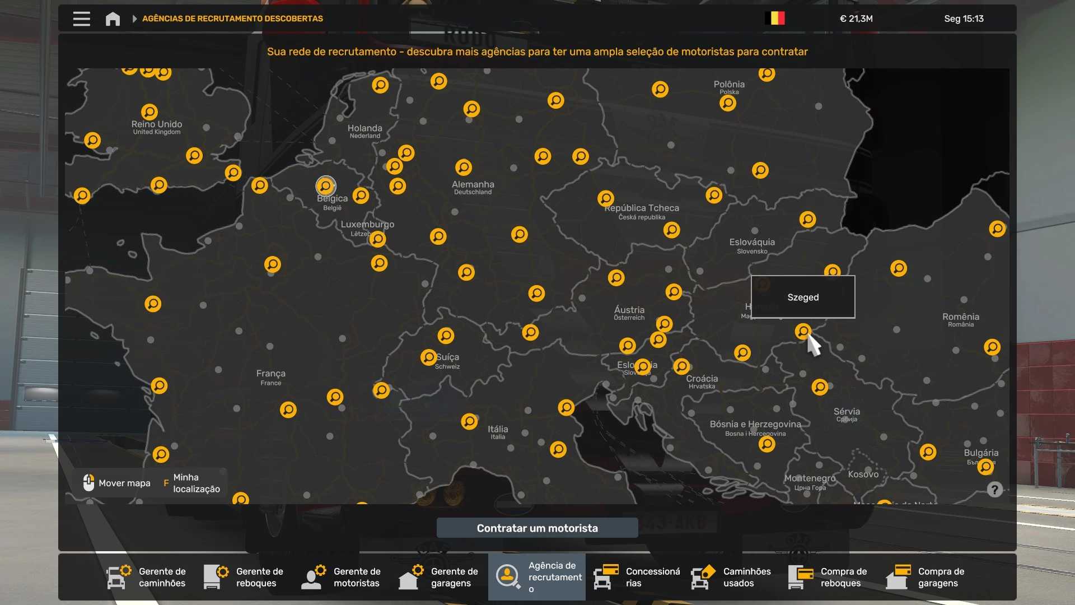
Task: Open Compra de garagens tab
Action: pyautogui.click(x=926, y=577)
